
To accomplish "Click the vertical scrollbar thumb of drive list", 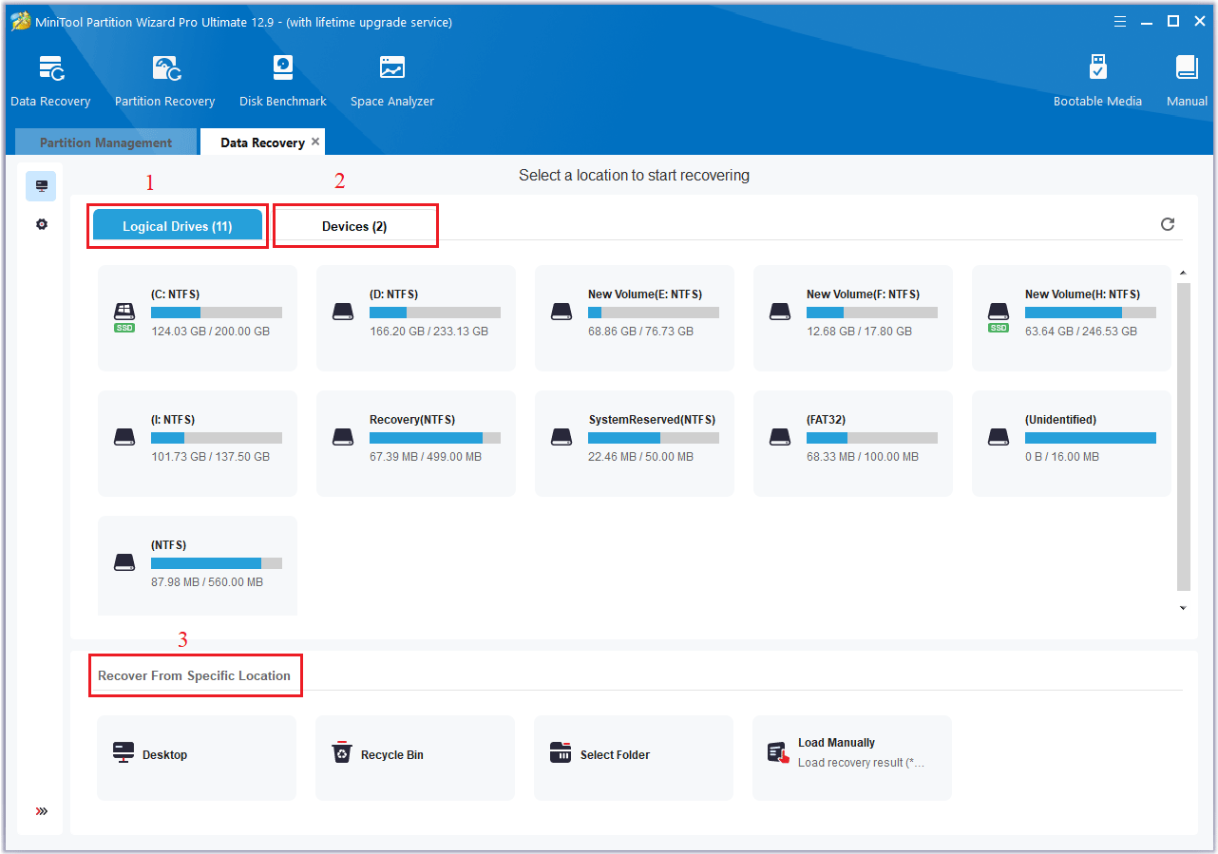I will tap(1183, 437).
